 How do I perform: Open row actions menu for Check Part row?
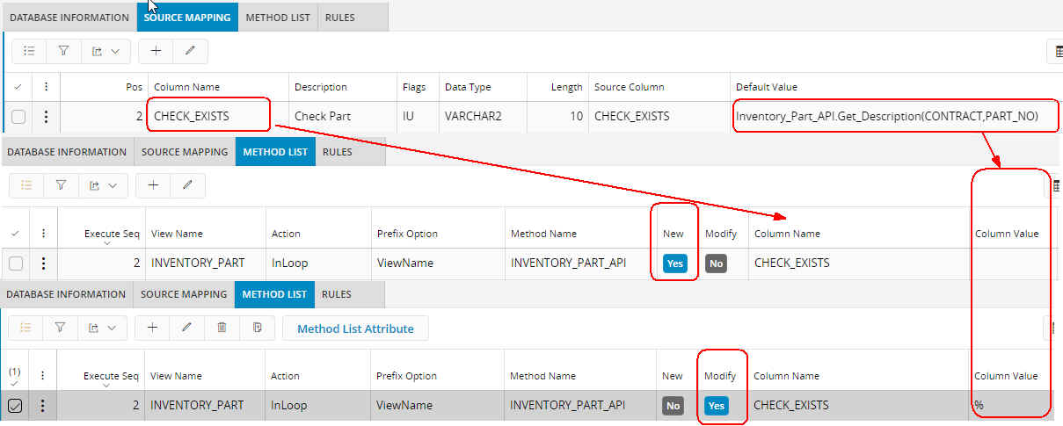click(x=46, y=116)
